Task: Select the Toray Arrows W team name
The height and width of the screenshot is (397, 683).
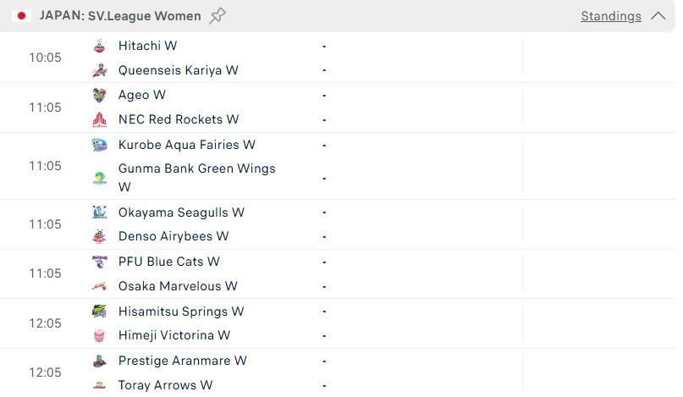Action: [x=166, y=385]
